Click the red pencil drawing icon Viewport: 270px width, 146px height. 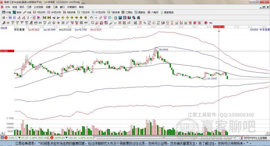click(x=4, y=23)
